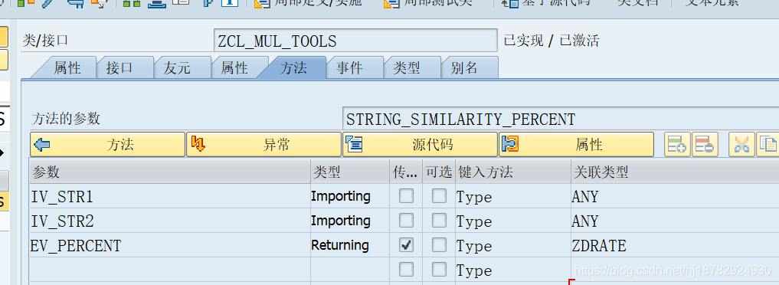Open 源代码 source code button
The image size is (779, 285).
click(420, 145)
